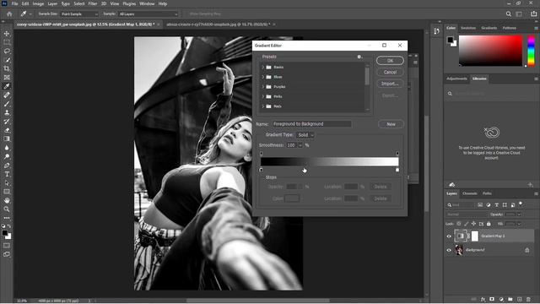Click the Add layer style fx icon
This screenshot has width=540, height=304.
pos(483,300)
